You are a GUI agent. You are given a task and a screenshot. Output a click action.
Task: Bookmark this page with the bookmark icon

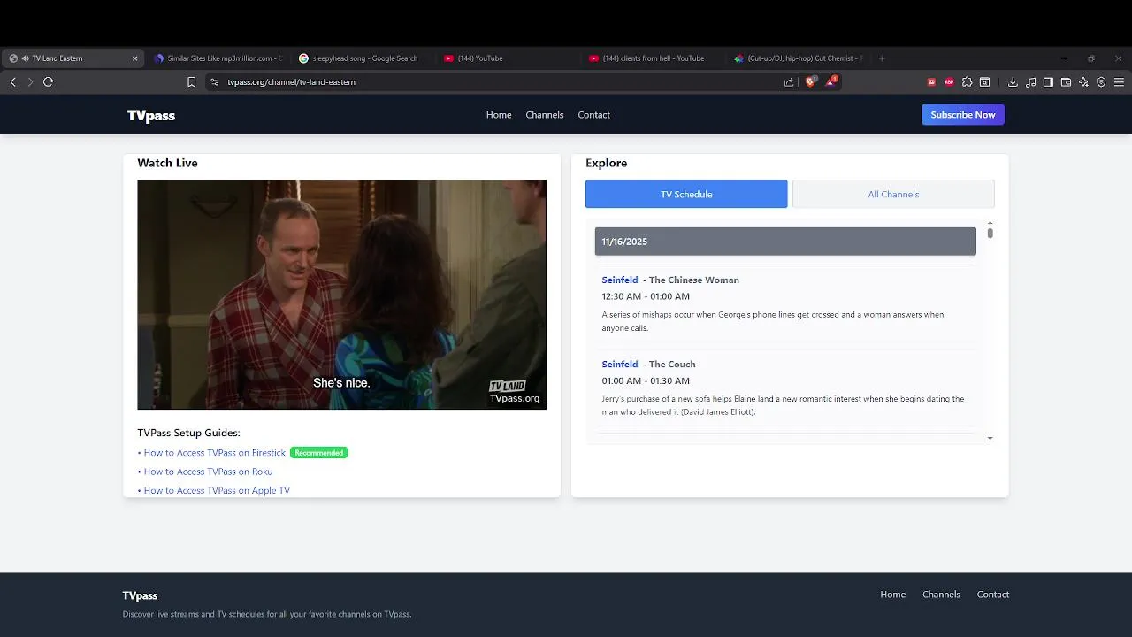(x=191, y=81)
